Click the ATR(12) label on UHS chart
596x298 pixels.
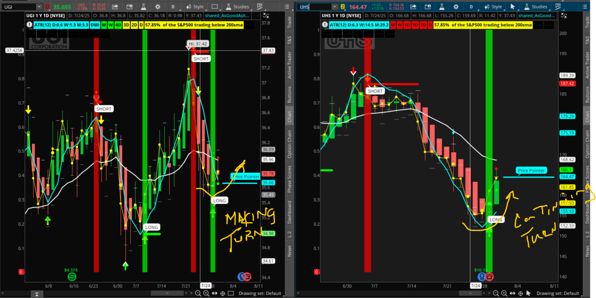[x=359, y=25]
